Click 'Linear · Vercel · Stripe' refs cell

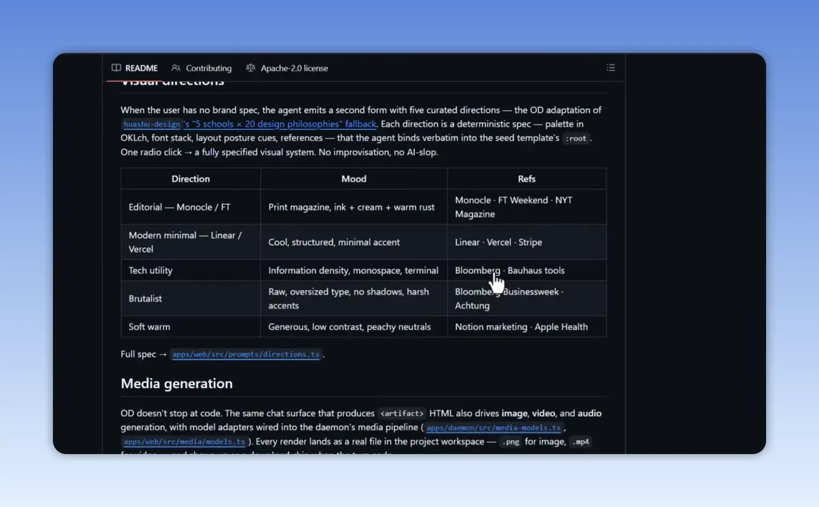click(x=526, y=242)
